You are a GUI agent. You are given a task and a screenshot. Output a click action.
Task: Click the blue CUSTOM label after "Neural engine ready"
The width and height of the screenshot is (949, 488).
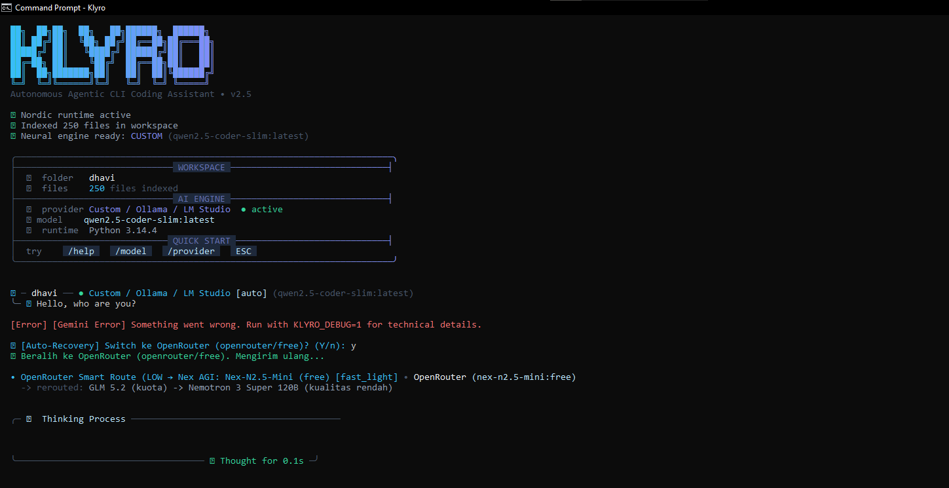(x=147, y=136)
